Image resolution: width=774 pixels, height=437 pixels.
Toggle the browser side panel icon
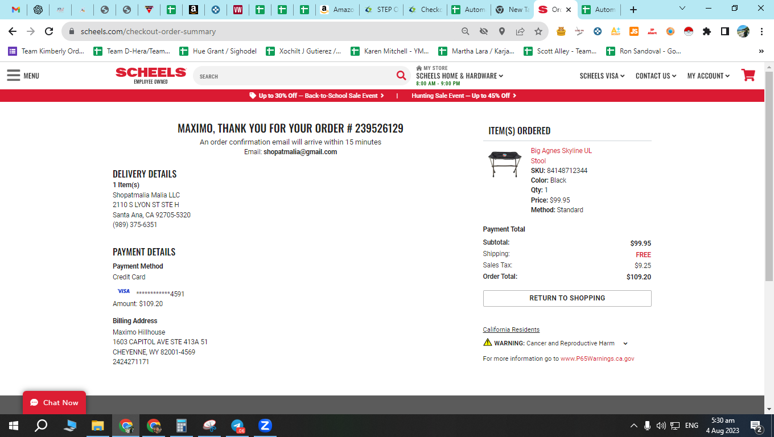coord(725,31)
